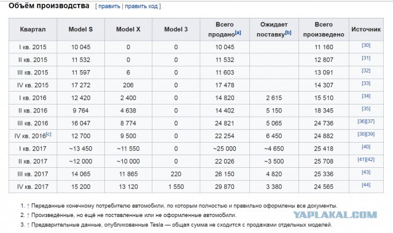
Task: Select row label 'III кв. 2016'
Action: [33, 124]
